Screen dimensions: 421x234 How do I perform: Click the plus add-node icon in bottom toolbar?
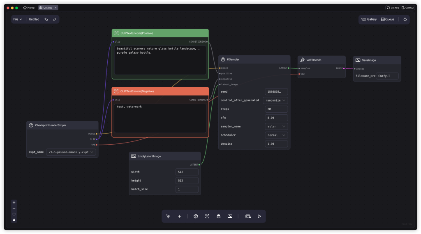coord(180,216)
